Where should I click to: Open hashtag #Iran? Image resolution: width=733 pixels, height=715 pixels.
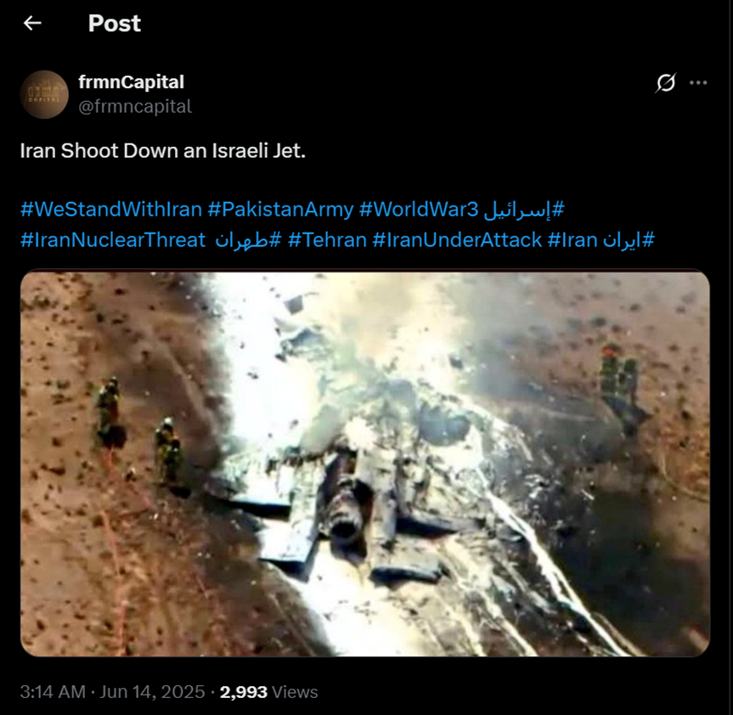point(572,239)
